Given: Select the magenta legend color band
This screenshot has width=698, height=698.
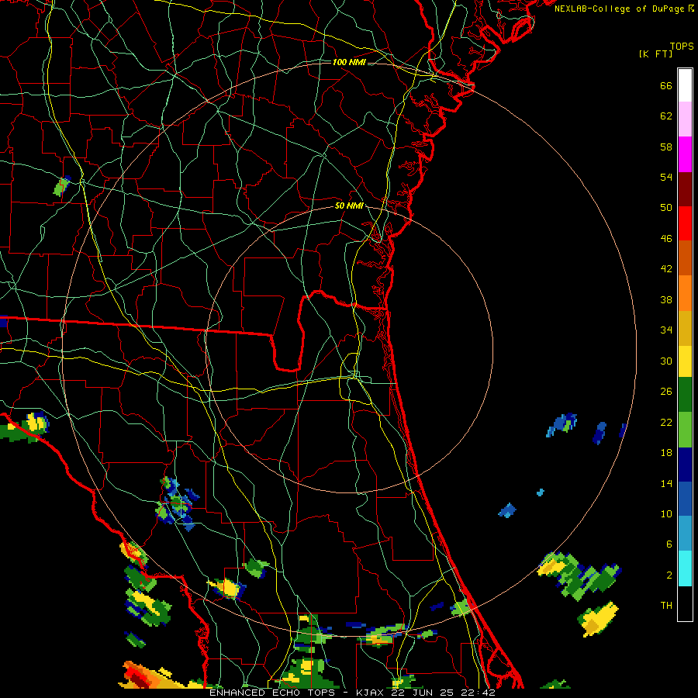Looking at the screenshot, I should point(685,154).
